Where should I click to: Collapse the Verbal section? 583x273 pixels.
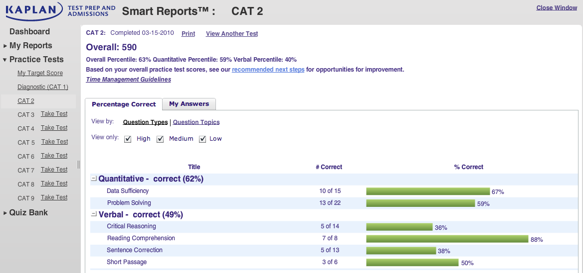point(94,214)
